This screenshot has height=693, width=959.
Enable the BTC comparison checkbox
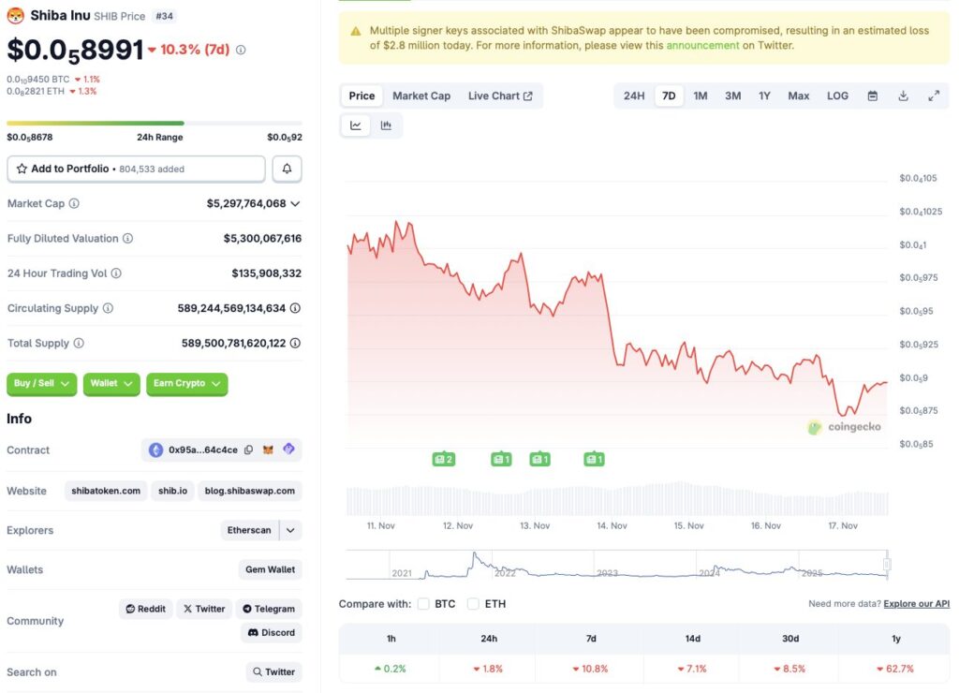pyautogui.click(x=423, y=604)
